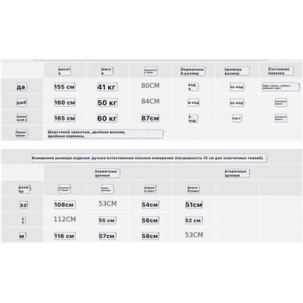Select the 108см cell in хз row
303x303 pixels.
pos(64,205)
